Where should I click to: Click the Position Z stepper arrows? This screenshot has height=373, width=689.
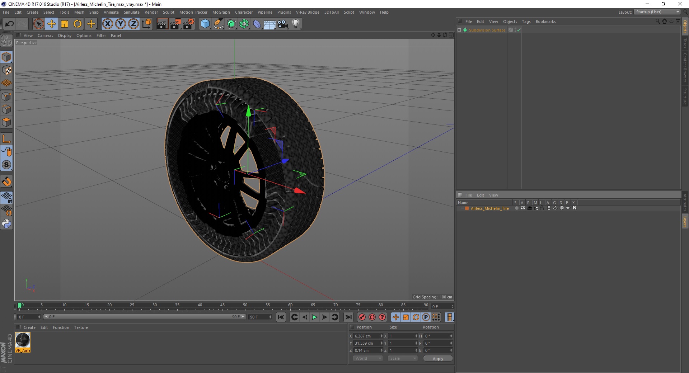[x=381, y=350]
